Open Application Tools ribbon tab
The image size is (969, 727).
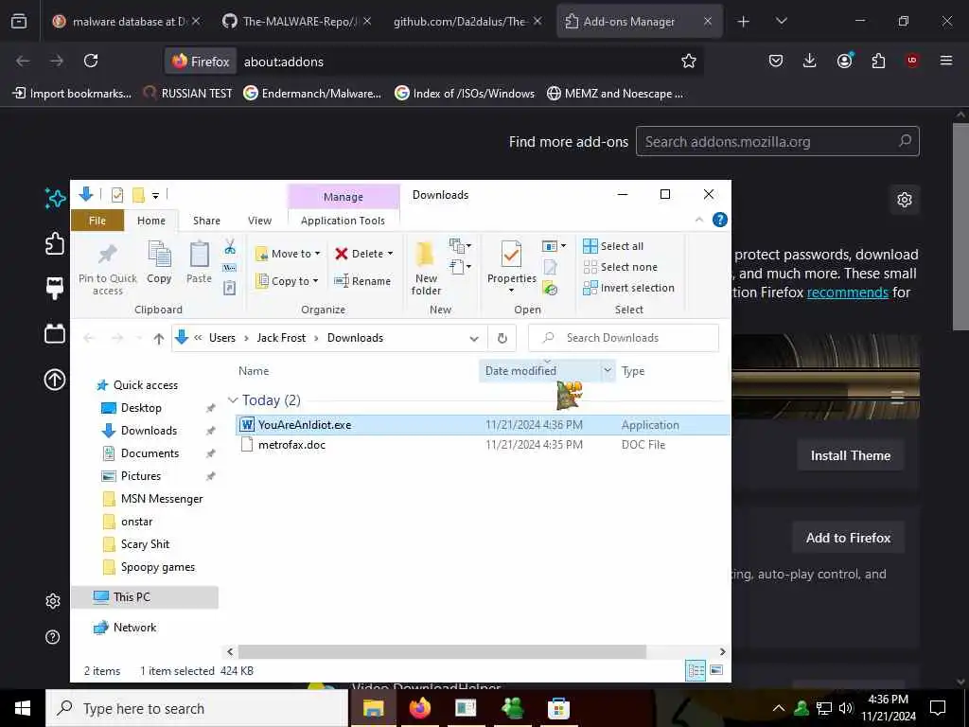tap(343, 221)
